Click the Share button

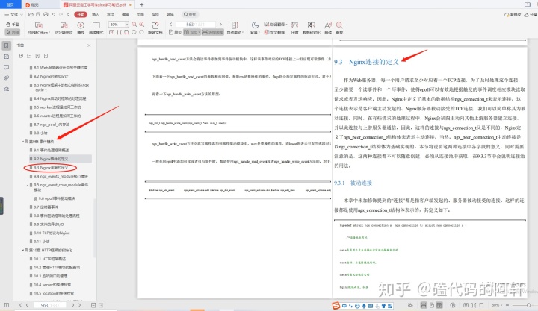tap(531, 15)
